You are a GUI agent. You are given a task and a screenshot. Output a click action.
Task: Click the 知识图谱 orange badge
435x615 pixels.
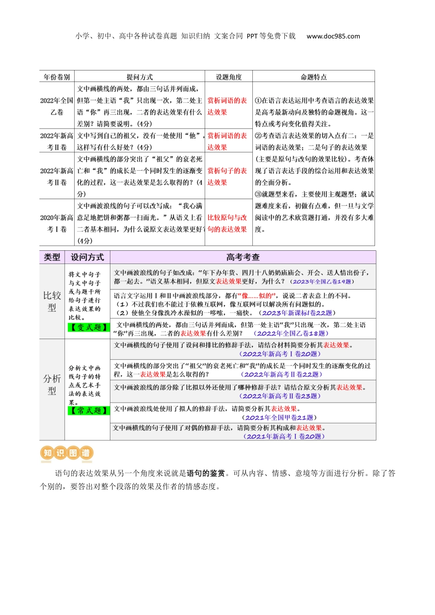point(67,453)
